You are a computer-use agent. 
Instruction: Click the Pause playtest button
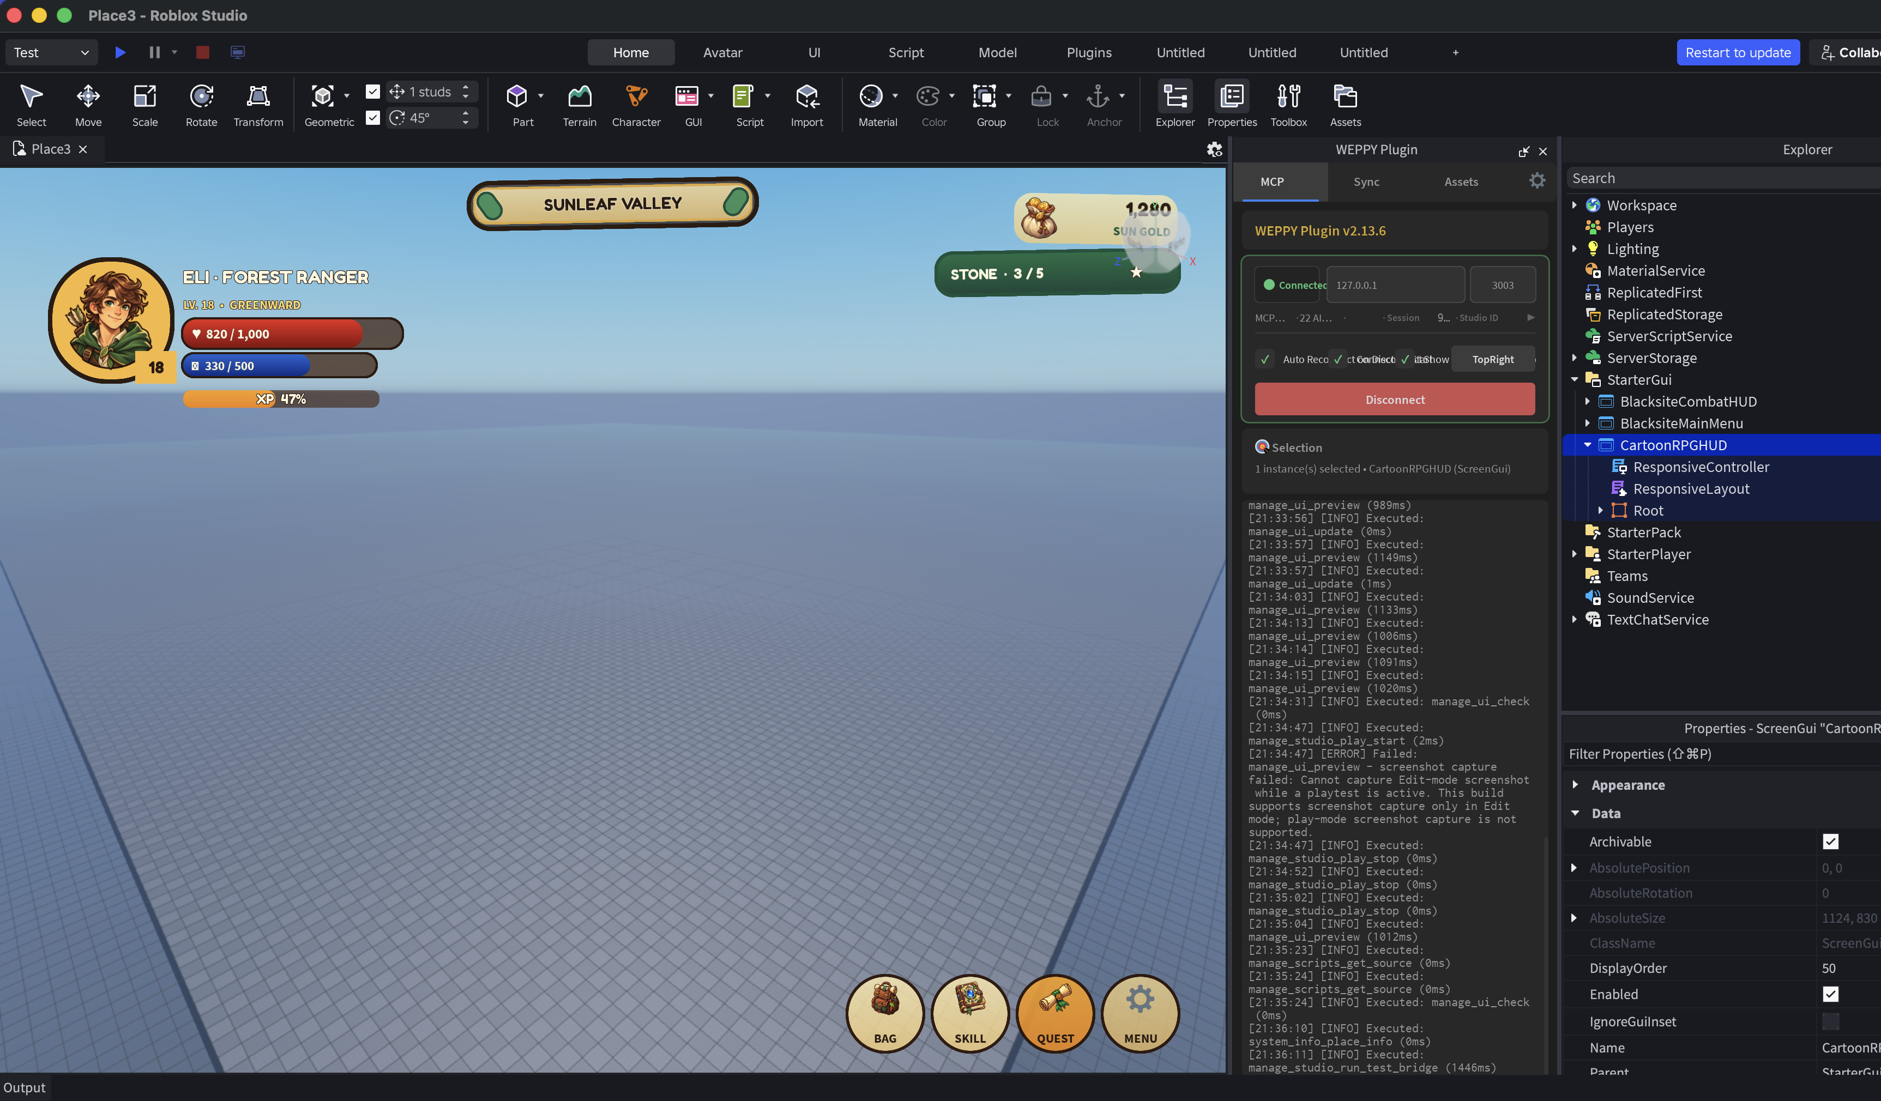pos(154,52)
